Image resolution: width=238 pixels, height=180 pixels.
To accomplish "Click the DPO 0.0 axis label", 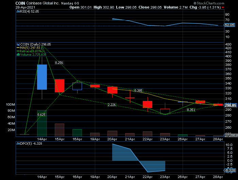I will pos(230,161).
